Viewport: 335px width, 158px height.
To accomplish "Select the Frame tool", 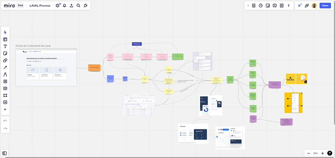I will pyautogui.click(x=5, y=95).
